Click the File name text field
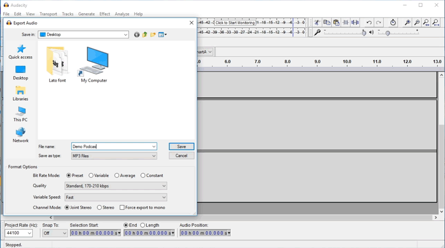This screenshot has width=445, height=248. coord(111,146)
